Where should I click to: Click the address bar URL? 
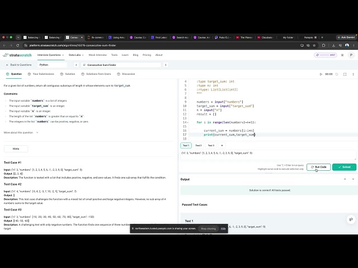pos(73,45)
